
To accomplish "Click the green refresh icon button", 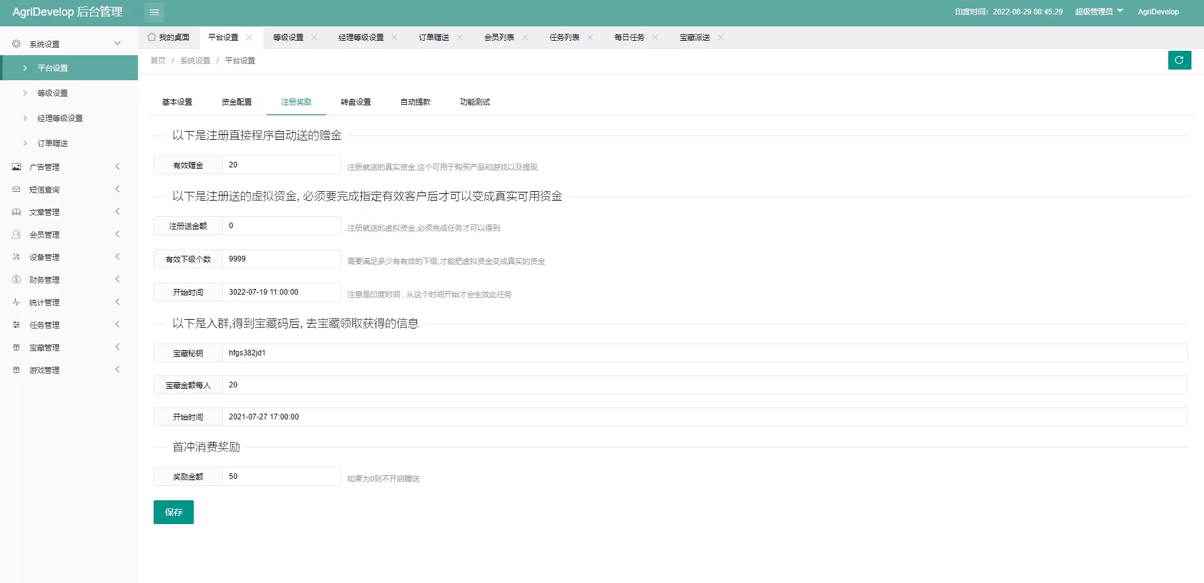I will click(x=1179, y=60).
